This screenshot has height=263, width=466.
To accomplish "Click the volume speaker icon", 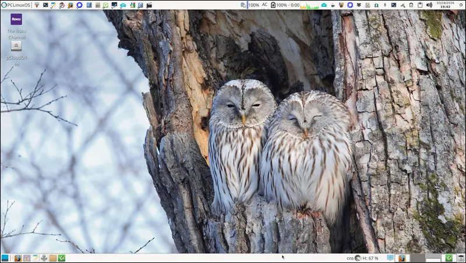I will pos(429,5).
